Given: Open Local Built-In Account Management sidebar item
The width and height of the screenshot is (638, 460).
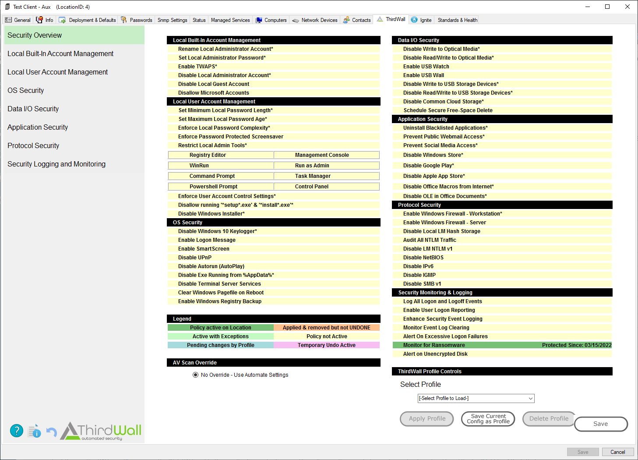Looking at the screenshot, I should coord(74,53).
